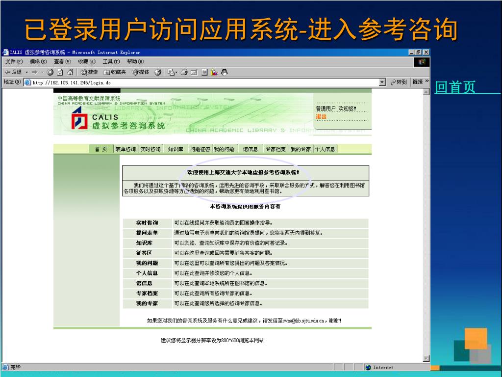Screen dimensions: 502x377
Task: Open the 专家档案 tab
Action: (x=276, y=149)
